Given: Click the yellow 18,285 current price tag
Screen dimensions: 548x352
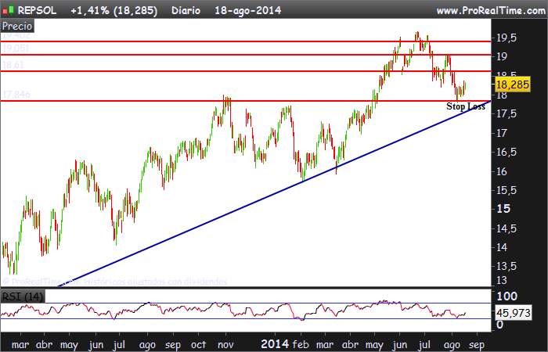Looking at the screenshot, I should 513,84.
